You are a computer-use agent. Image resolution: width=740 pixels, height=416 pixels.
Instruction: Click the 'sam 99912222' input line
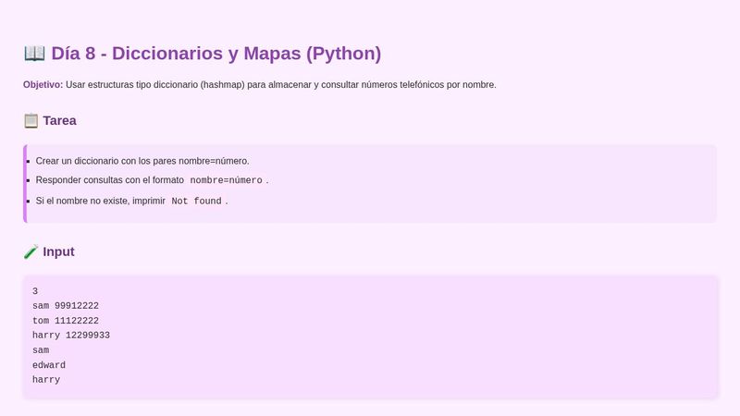tap(65, 306)
